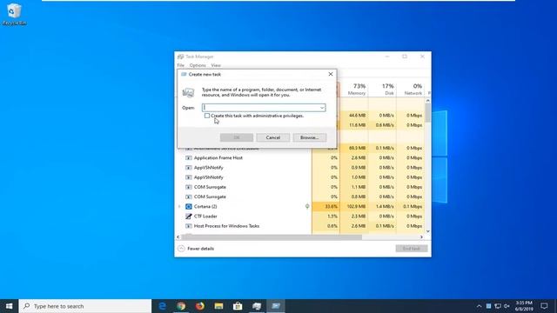Click the horizontal scrollbar left arrow

178,237
